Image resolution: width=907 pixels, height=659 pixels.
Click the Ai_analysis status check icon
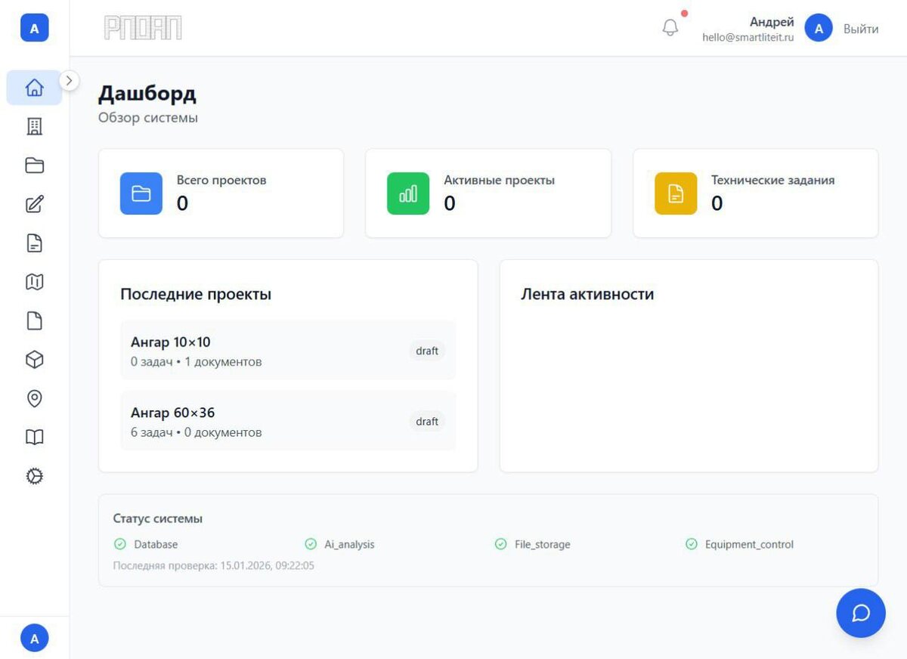(x=311, y=544)
